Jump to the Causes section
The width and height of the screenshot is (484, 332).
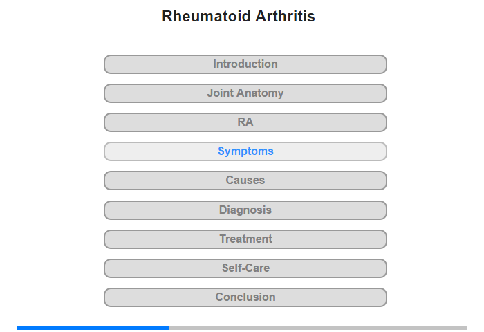point(245,181)
